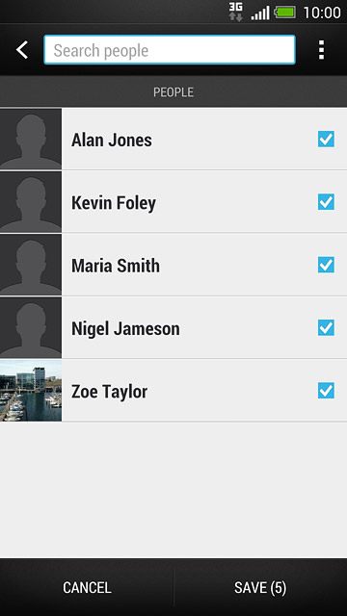Viewport: 347px width, 616px height.
Task: Tap Alan Jones's silhouette avatar
Action: 31,139
